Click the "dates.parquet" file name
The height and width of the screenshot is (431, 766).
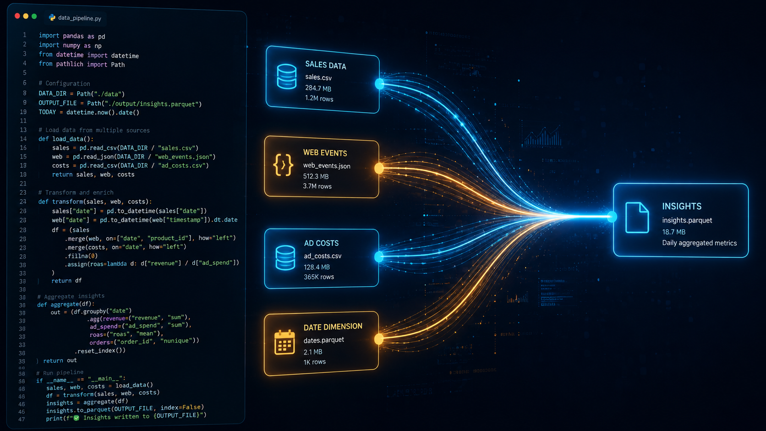coord(324,340)
